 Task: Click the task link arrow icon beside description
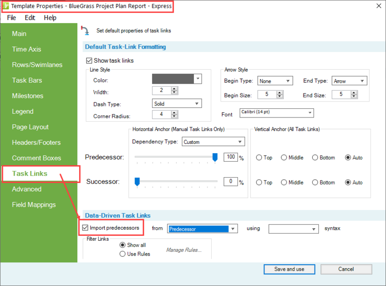pyautogui.click(x=85, y=30)
